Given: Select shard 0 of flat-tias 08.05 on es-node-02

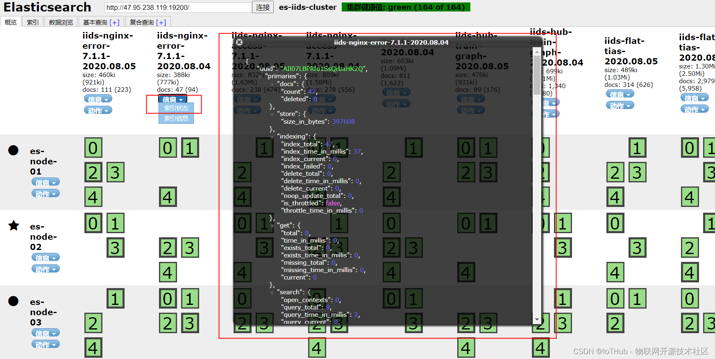Looking at the screenshot, I should tap(615, 223).
